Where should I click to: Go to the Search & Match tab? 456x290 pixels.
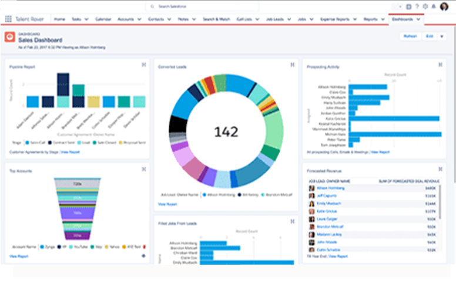click(216, 19)
